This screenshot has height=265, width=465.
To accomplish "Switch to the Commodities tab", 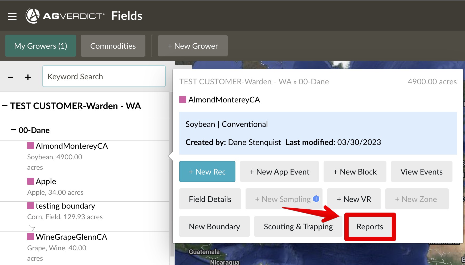I will (113, 46).
